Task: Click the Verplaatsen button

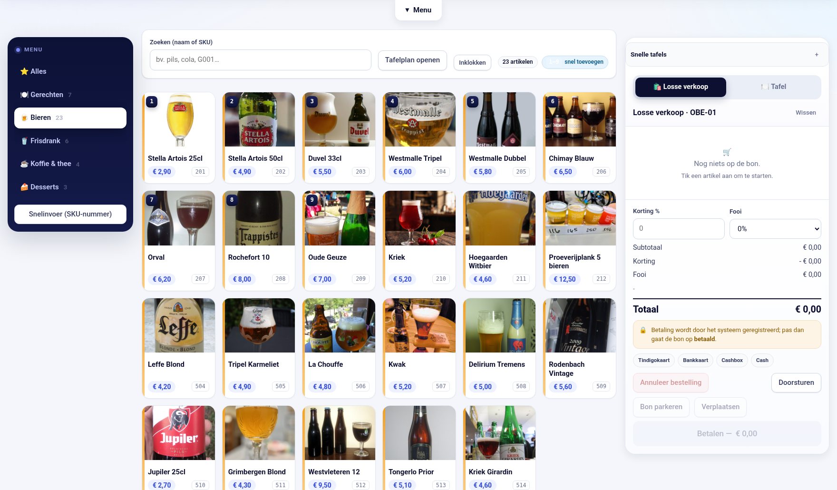Action: click(720, 407)
